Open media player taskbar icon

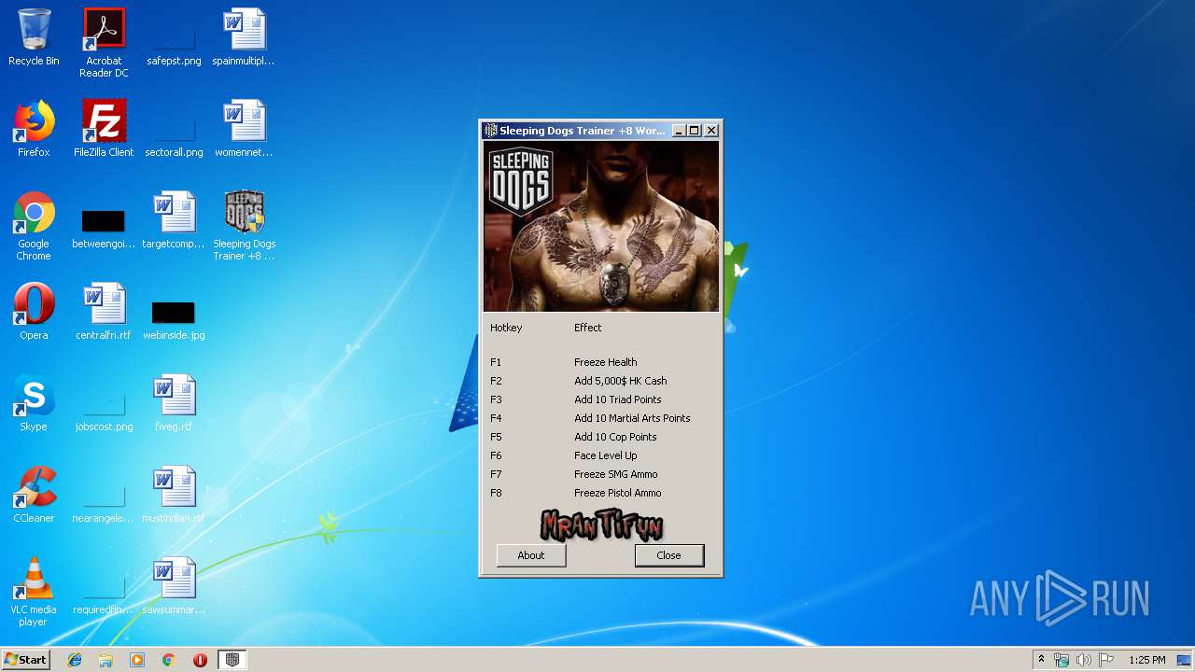(x=137, y=660)
